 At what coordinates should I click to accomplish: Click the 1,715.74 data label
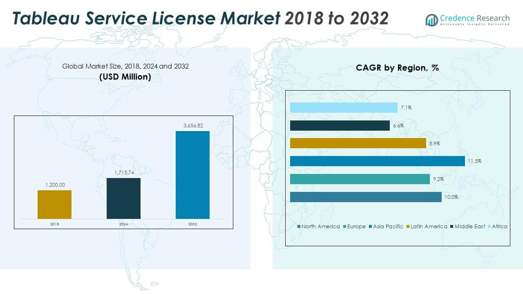[x=124, y=172]
